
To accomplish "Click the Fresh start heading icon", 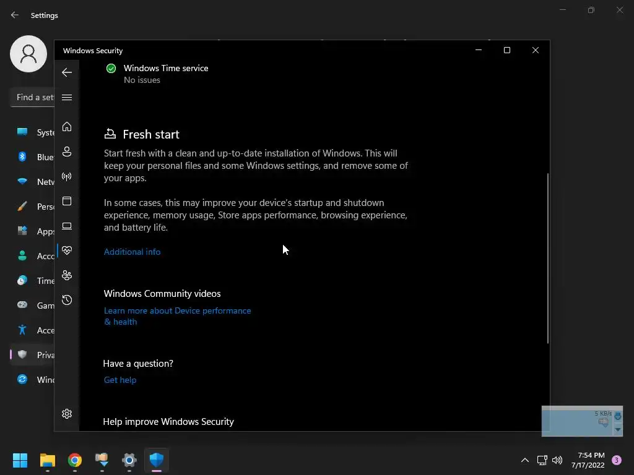I will (x=110, y=134).
